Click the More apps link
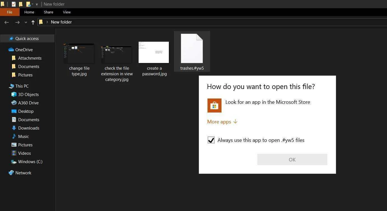 (x=222, y=121)
